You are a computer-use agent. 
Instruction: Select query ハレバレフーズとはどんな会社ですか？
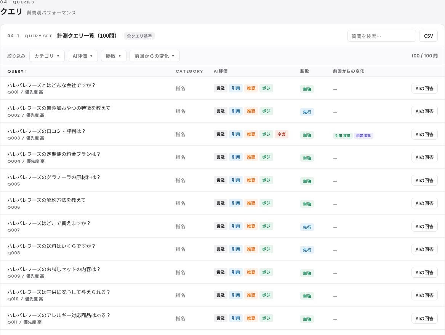(x=51, y=85)
